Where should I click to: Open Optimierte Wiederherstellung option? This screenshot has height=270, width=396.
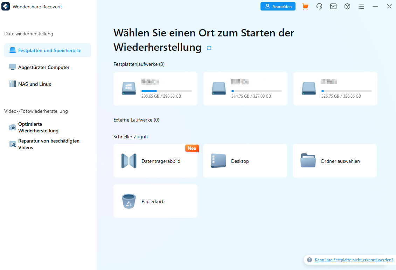39,127
